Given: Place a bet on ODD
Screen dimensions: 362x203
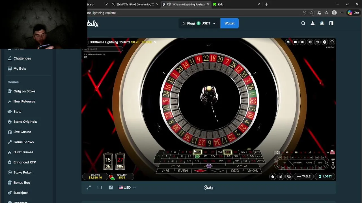Looking at the screenshot, I should (x=235, y=171).
